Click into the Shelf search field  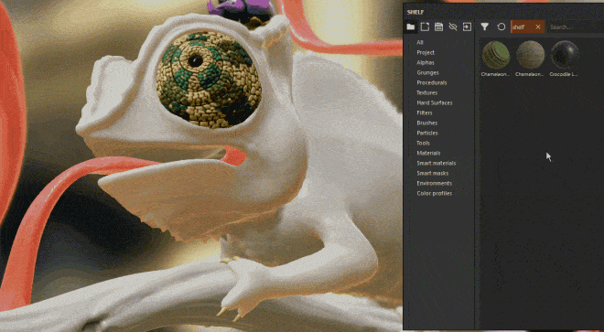tap(576, 27)
